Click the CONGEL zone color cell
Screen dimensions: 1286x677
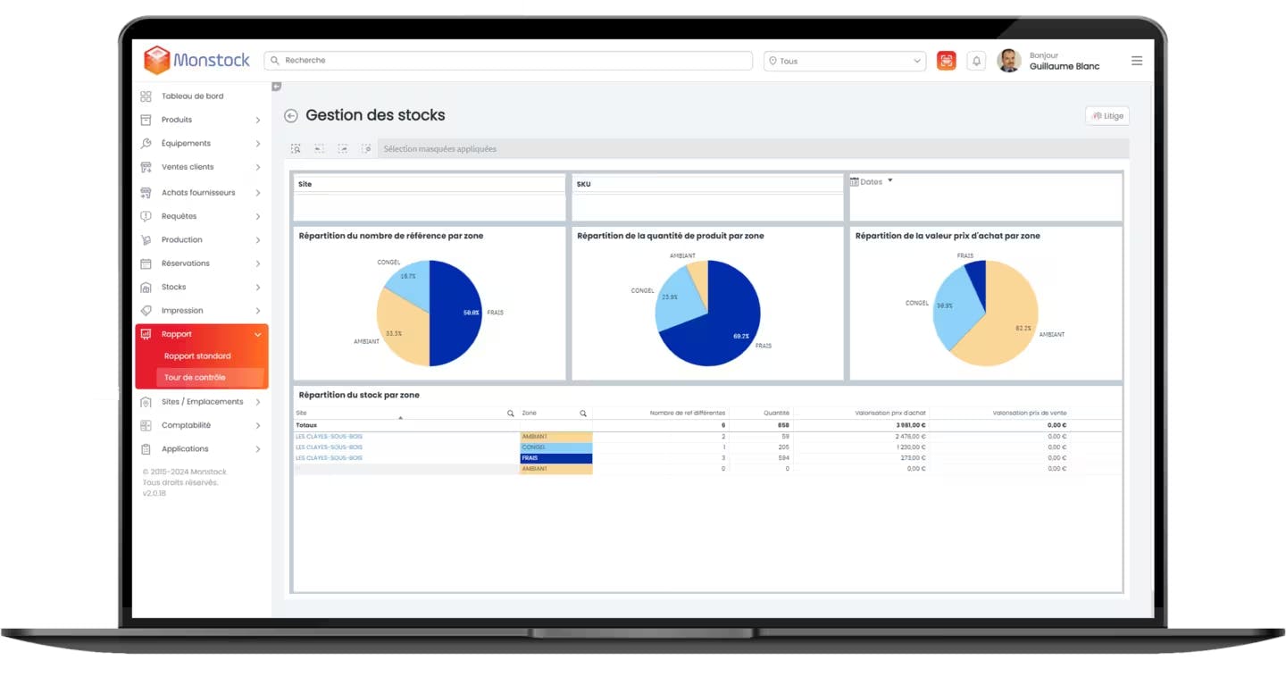click(x=555, y=447)
